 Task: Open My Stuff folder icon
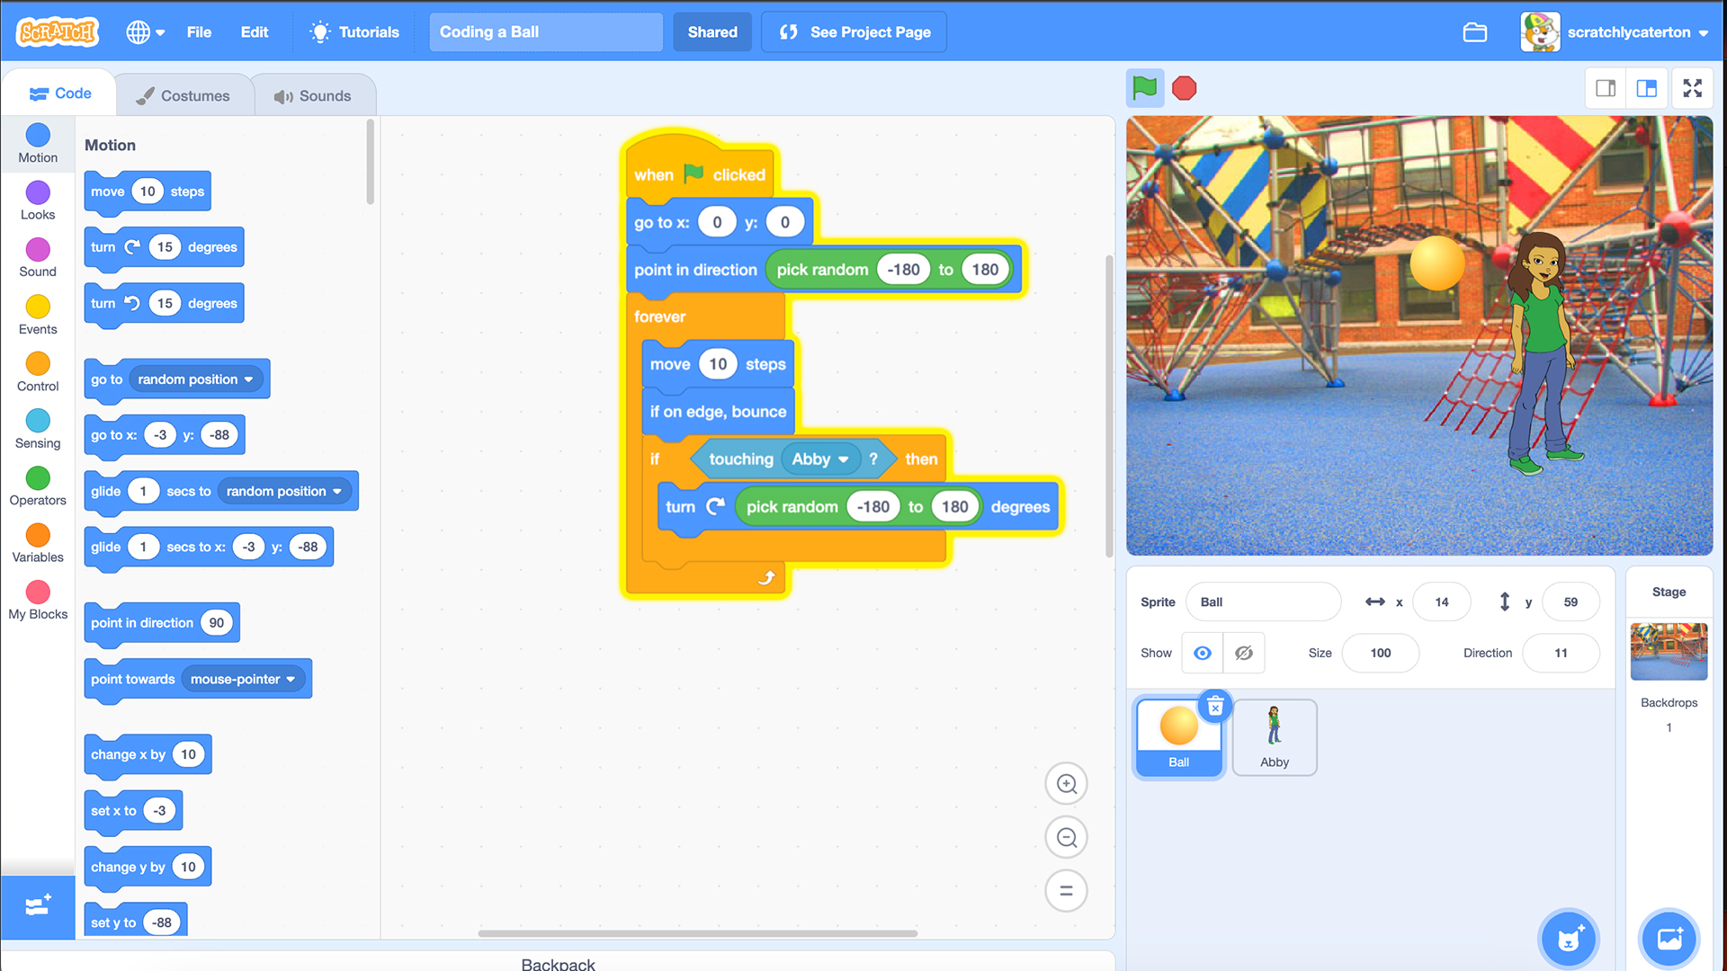tap(1475, 32)
